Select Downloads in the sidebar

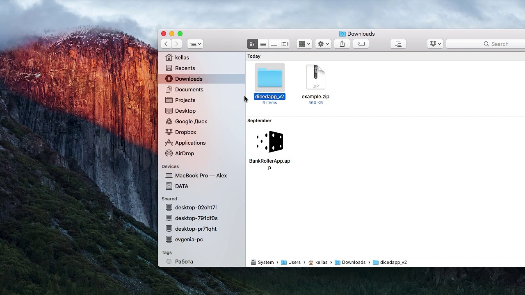(202, 79)
